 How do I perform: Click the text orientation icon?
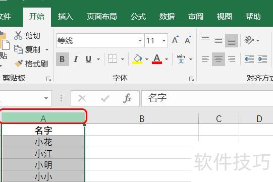point(249,40)
